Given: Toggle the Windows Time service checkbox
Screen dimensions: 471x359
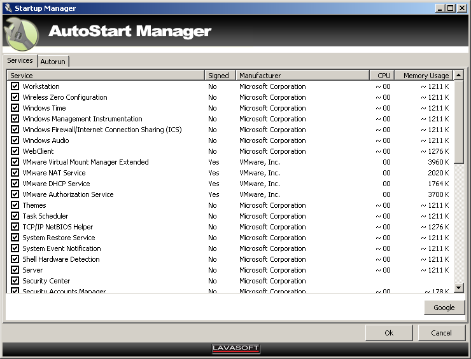Looking at the screenshot, I should [15, 107].
